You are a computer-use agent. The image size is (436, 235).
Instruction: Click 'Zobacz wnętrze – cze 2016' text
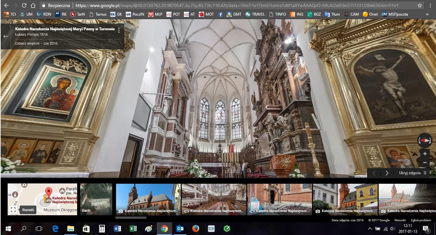pos(36,43)
